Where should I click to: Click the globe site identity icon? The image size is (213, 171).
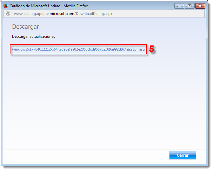(x=8, y=14)
